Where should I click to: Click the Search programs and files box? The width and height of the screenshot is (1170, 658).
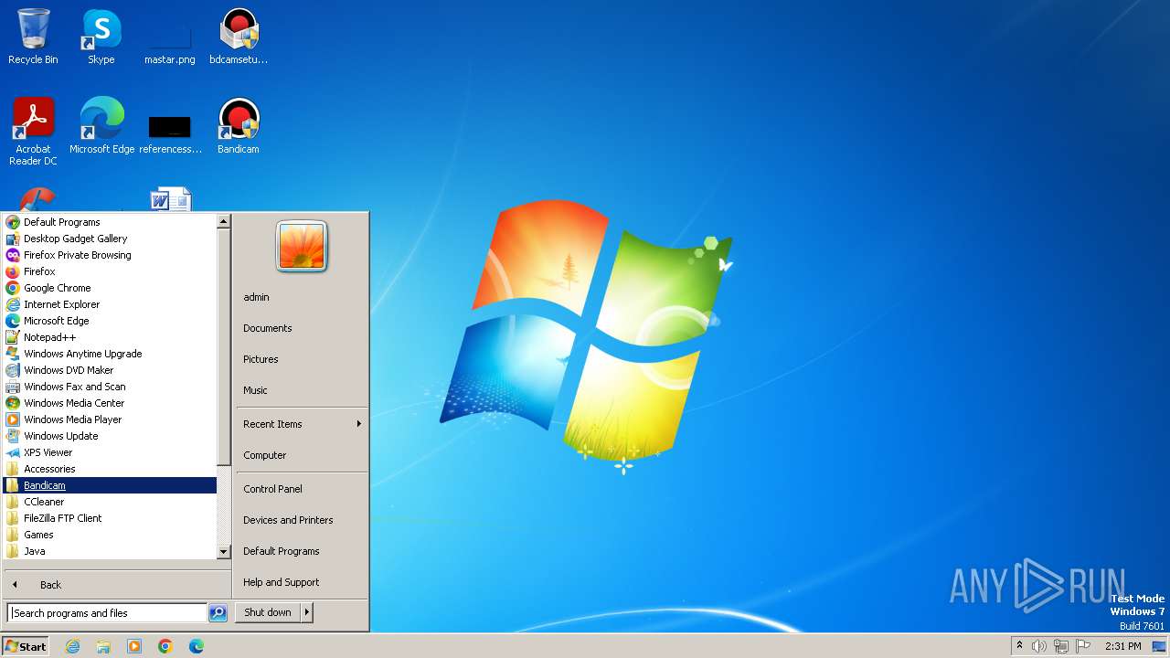107,613
